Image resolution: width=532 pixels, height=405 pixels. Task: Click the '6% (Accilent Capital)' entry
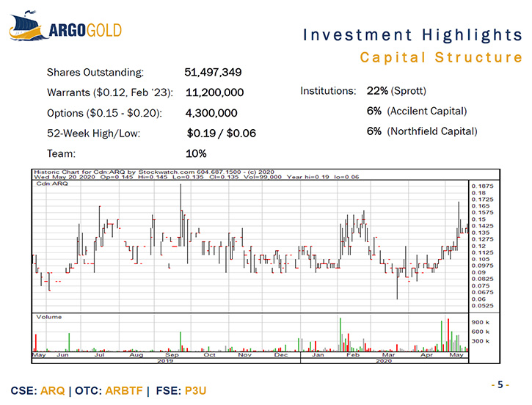417,112
